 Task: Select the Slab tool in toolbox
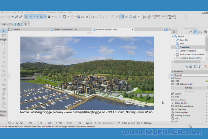point(4,66)
